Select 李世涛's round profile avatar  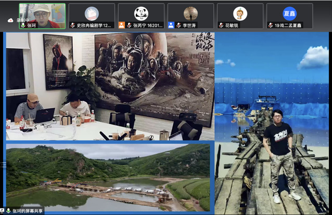pos(190,13)
